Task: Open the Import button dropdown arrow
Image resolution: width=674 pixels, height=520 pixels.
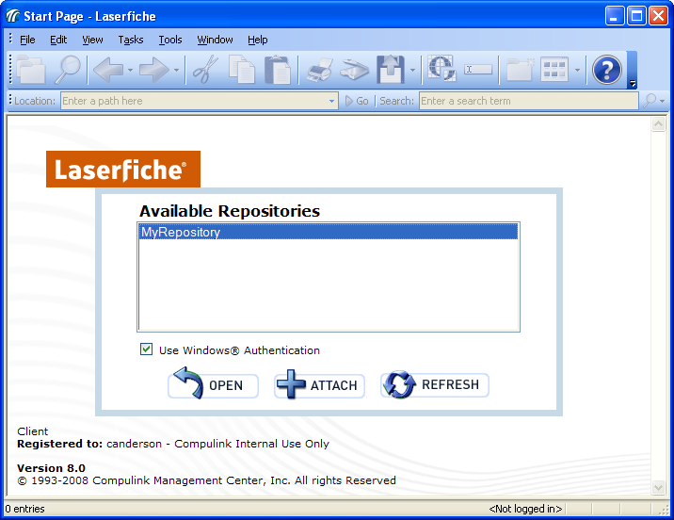Action: tap(412, 70)
